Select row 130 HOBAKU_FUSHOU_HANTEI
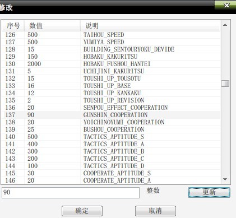The width and height of the screenshot is (236, 218). coord(111,64)
